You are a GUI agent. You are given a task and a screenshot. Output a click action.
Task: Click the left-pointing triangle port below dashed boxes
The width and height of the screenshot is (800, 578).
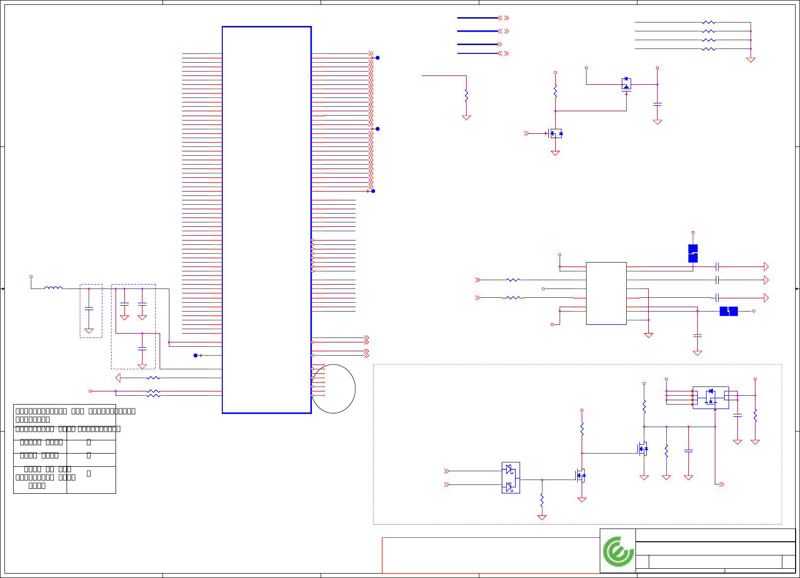tap(118, 378)
